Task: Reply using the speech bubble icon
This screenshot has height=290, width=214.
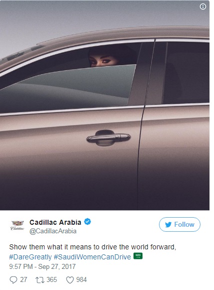Action: [x=13, y=280]
